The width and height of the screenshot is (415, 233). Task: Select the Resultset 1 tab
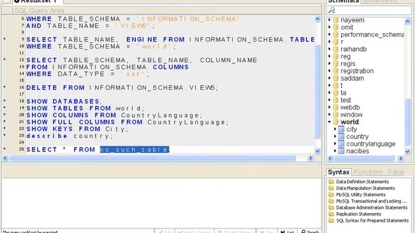pyautogui.click(x=38, y=1)
